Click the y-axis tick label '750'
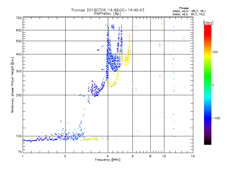227x170 pixels. tap(19, 18)
